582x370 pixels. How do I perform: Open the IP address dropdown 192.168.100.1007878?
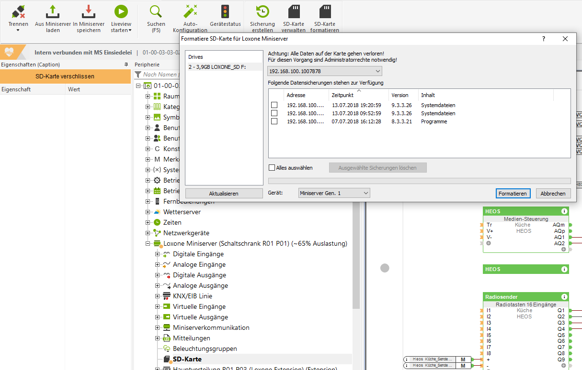tap(324, 71)
